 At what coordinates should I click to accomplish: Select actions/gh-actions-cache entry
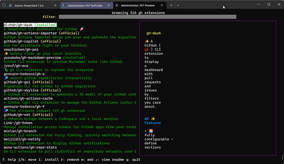[28, 98]
